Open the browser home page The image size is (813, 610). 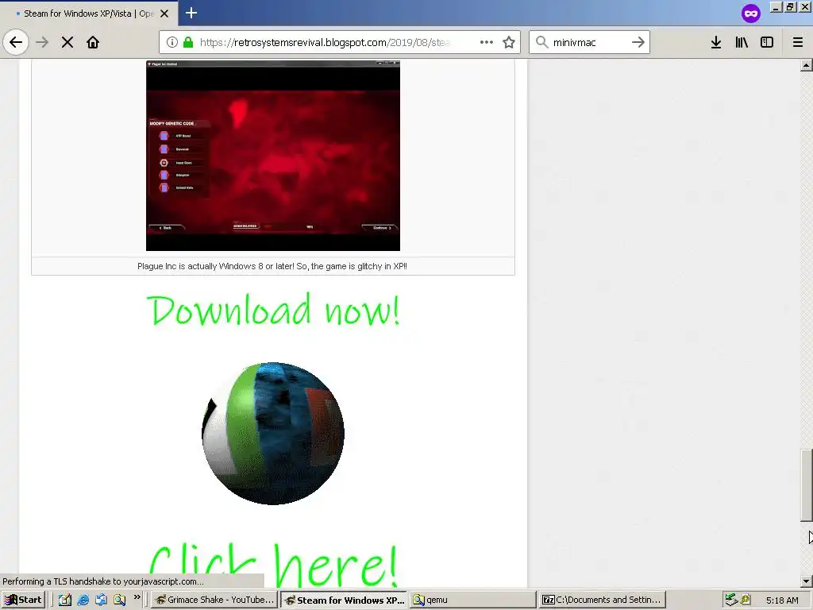(x=93, y=42)
